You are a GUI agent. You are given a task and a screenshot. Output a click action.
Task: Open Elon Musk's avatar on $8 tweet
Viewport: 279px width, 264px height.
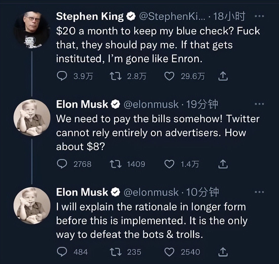[32, 118]
